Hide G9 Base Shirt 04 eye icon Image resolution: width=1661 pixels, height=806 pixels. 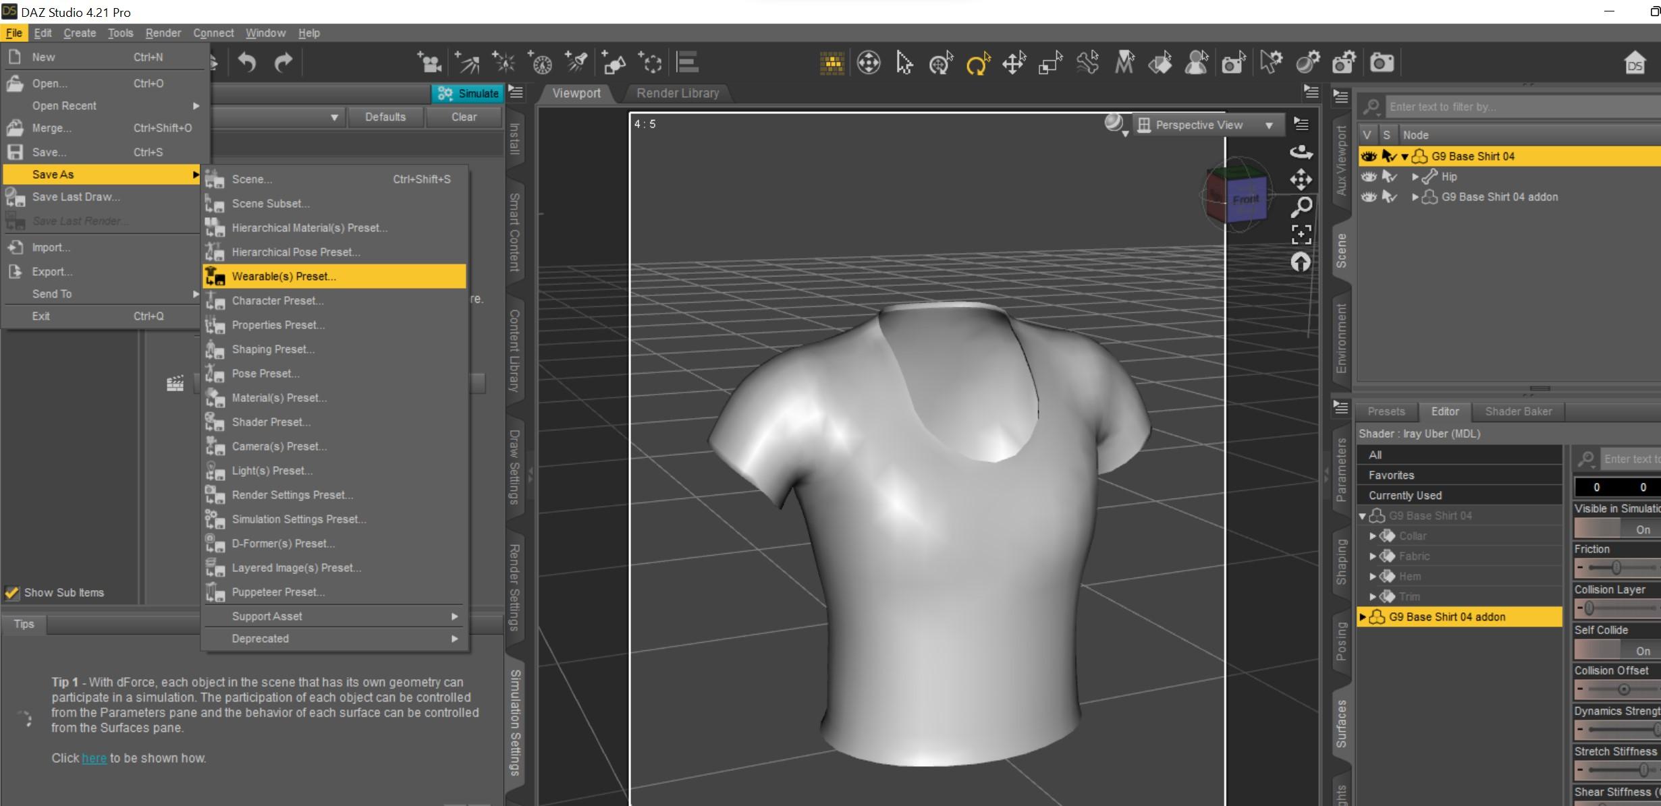1368,156
